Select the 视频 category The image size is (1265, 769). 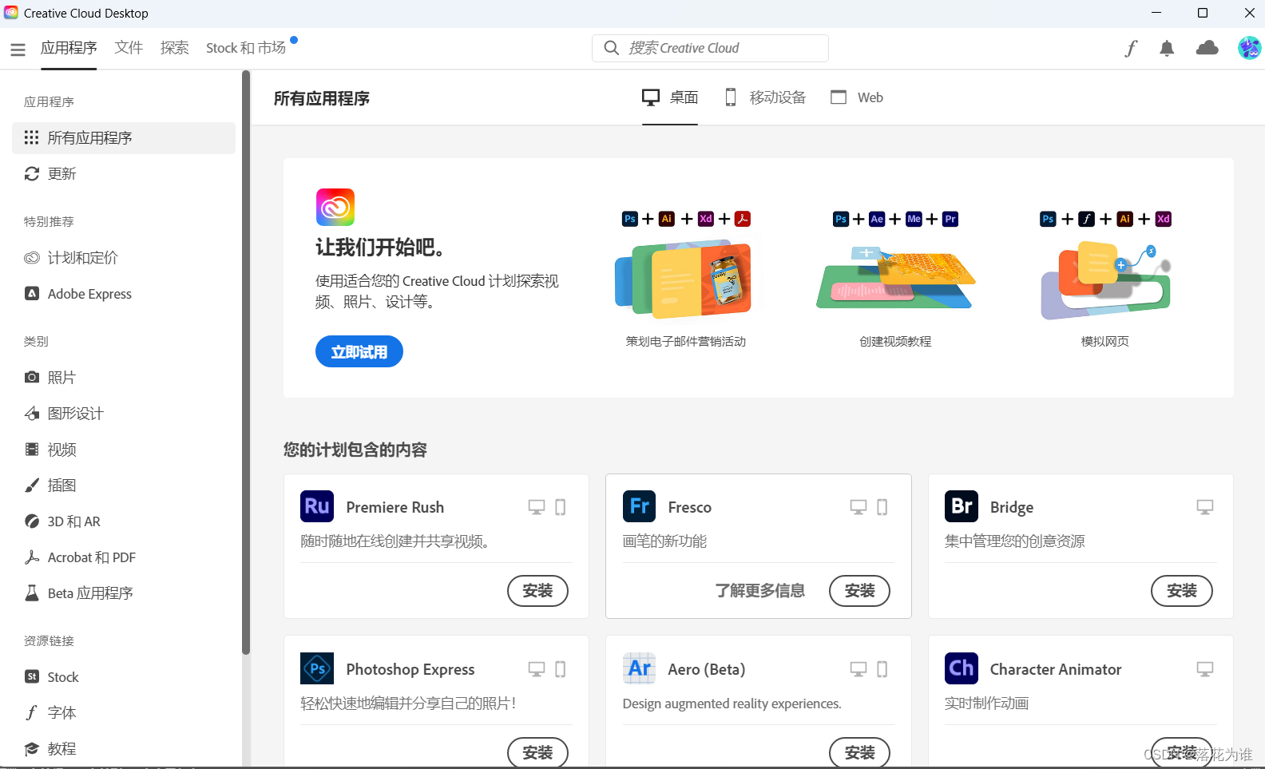[x=124, y=450]
